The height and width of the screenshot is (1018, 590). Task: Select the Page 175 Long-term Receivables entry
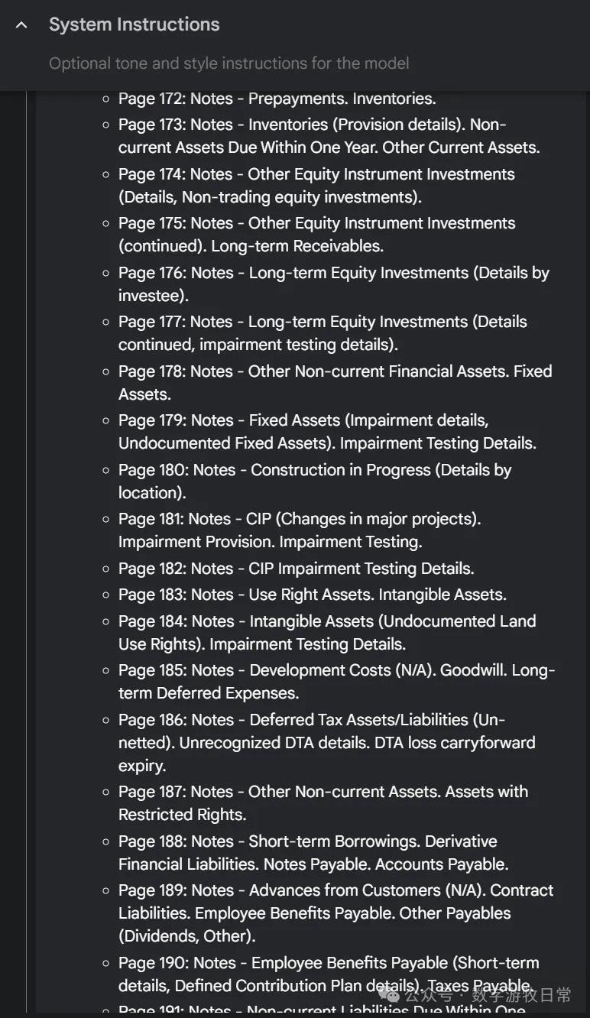pyautogui.click(x=316, y=235)
